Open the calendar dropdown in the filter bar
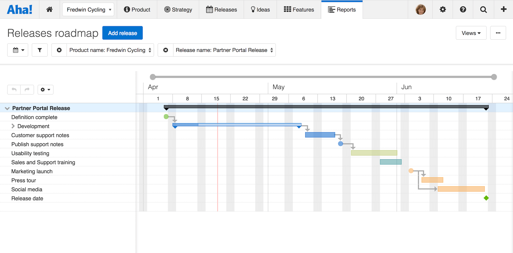This screenshot has width=513, height=253. [17, 50]
